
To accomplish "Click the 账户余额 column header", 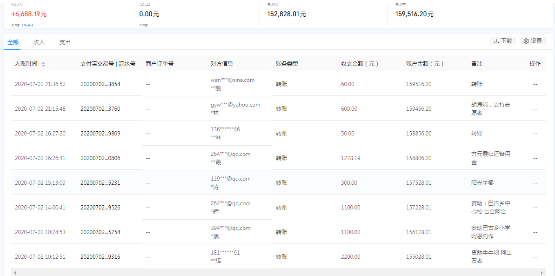I will pyautogui.click(x=425, y=64).
